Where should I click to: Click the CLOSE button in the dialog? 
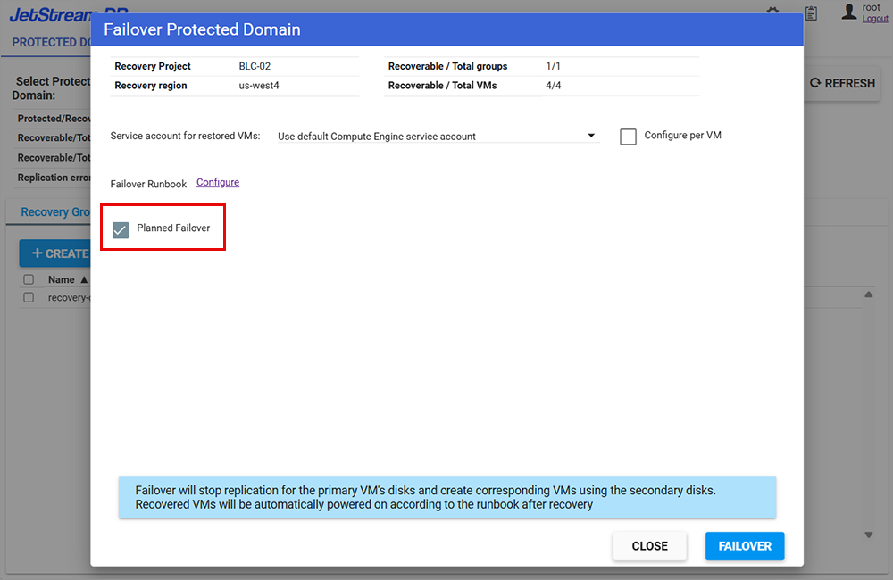[649, 546]
